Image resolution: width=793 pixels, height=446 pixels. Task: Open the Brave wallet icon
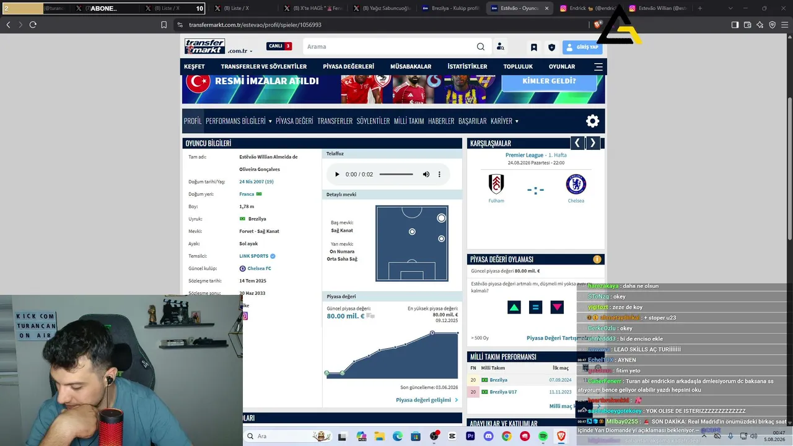[747, 25]
